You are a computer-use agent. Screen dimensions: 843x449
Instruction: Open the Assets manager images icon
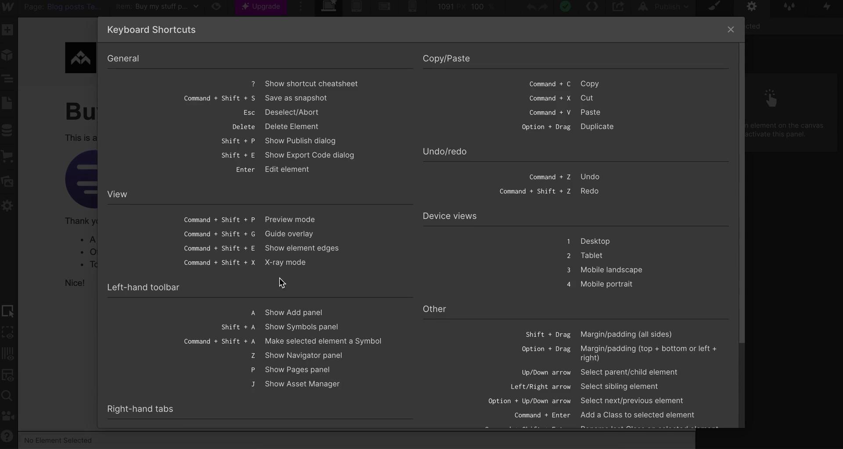pyautogui.click(x=7, y=181)
